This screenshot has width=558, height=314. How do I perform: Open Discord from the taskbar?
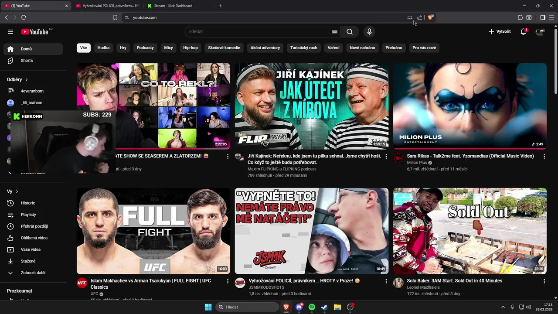pyautogui.click(x=299, y=307)
